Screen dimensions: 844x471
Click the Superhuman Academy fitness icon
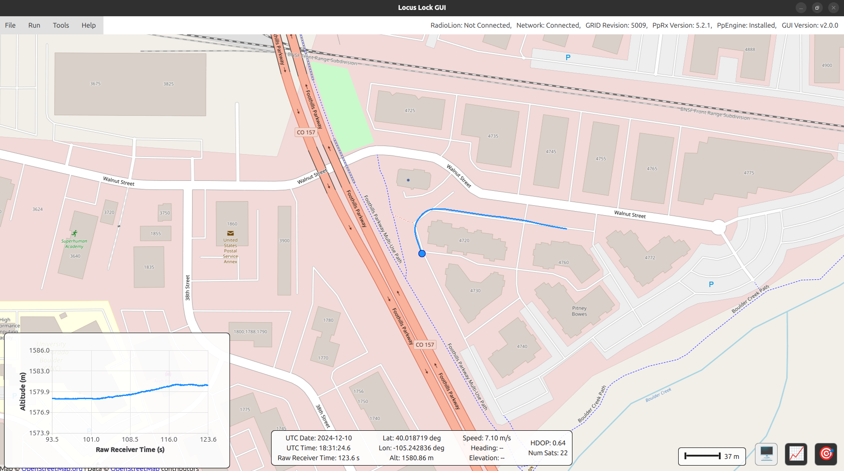[75, 233]
